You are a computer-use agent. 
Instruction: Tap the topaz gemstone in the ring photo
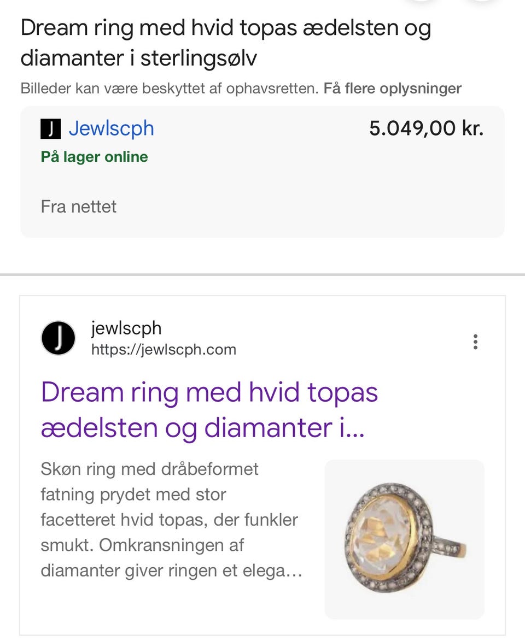[384, 536]
